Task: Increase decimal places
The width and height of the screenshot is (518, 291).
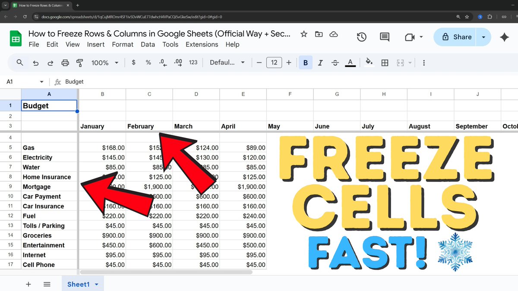Action: [x=178, y=63]
